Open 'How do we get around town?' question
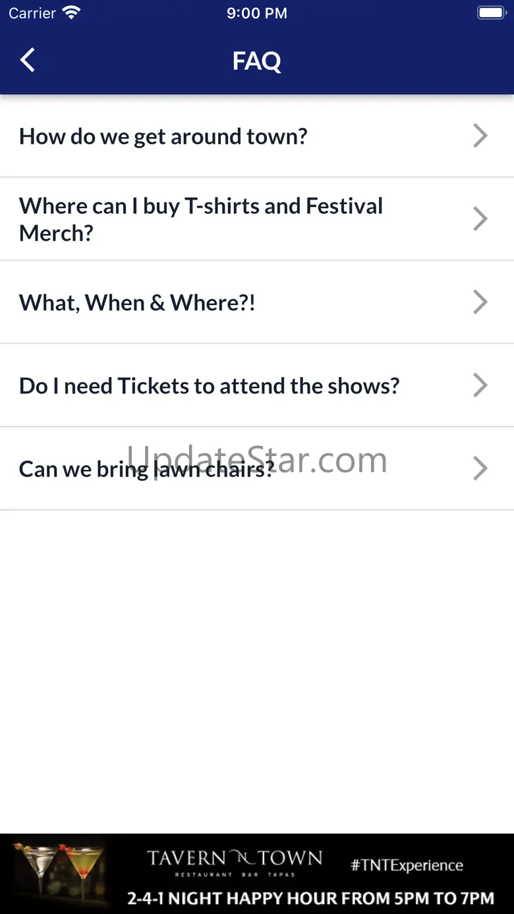 tap(163, 136)
